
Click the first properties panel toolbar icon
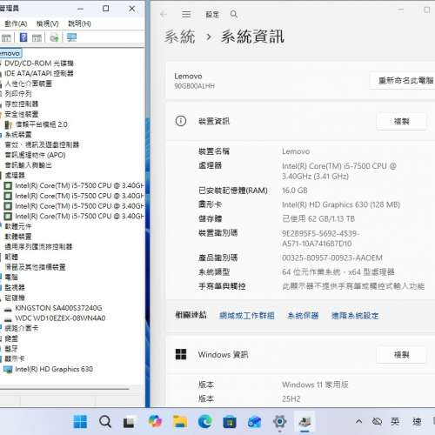click(6, 37)
